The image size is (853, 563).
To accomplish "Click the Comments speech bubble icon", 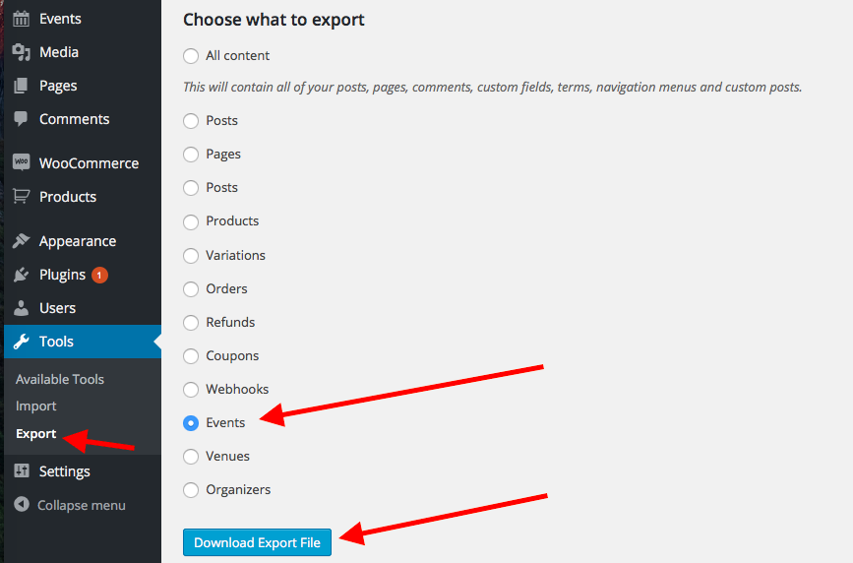I will coord(21,119).
